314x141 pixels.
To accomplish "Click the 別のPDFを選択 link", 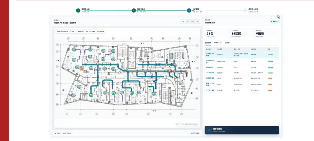I will [x=195, y=133].
